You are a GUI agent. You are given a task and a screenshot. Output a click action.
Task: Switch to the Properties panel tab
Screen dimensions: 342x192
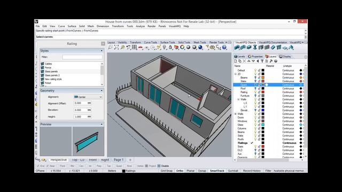(x=255, y=57)
